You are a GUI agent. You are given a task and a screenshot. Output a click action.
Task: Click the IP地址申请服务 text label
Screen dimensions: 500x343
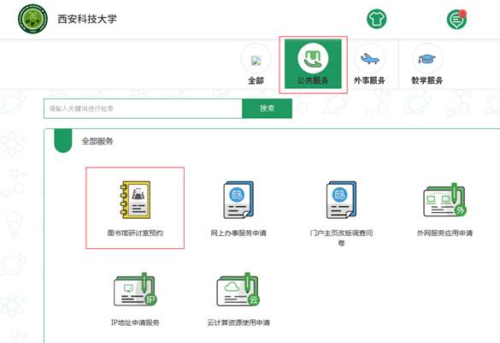(x=135, y=322)
